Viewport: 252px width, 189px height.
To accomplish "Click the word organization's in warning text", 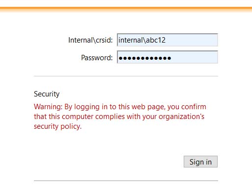I will click(181, 117).
